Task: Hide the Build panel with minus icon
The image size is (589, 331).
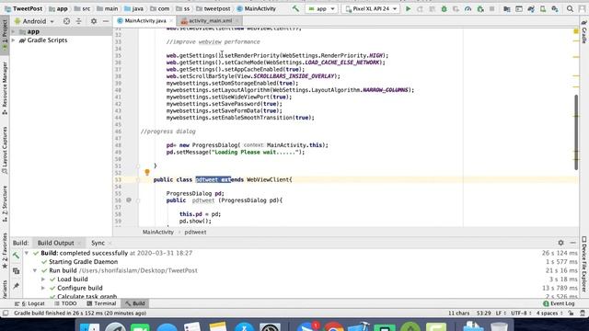Action: [x=572, y=243]
